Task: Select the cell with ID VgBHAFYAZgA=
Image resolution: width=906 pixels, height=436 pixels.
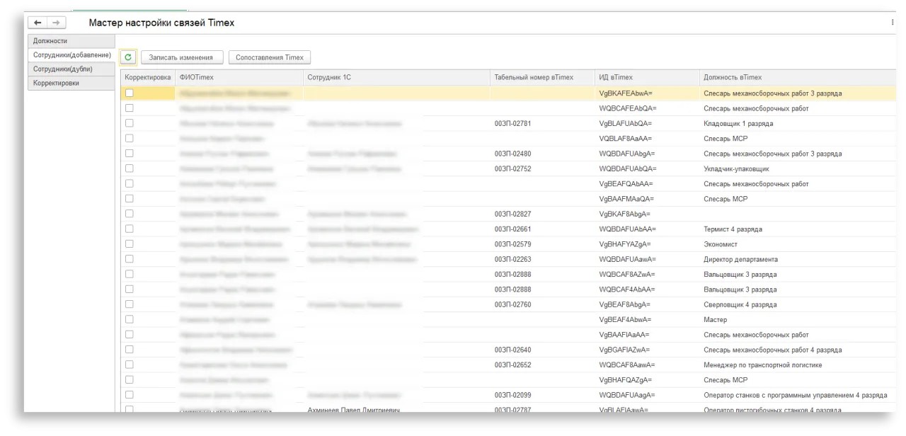Action: pos(626,244)
